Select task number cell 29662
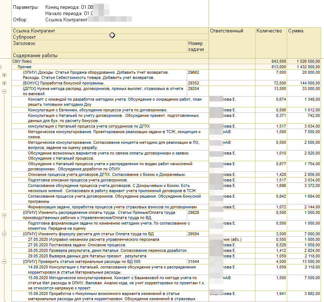Viewport: 324px width, 302px height. tap(198, 75)
